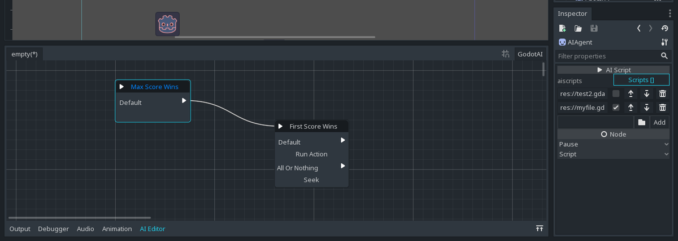Click the AIAgent object name

click(580, 42)
